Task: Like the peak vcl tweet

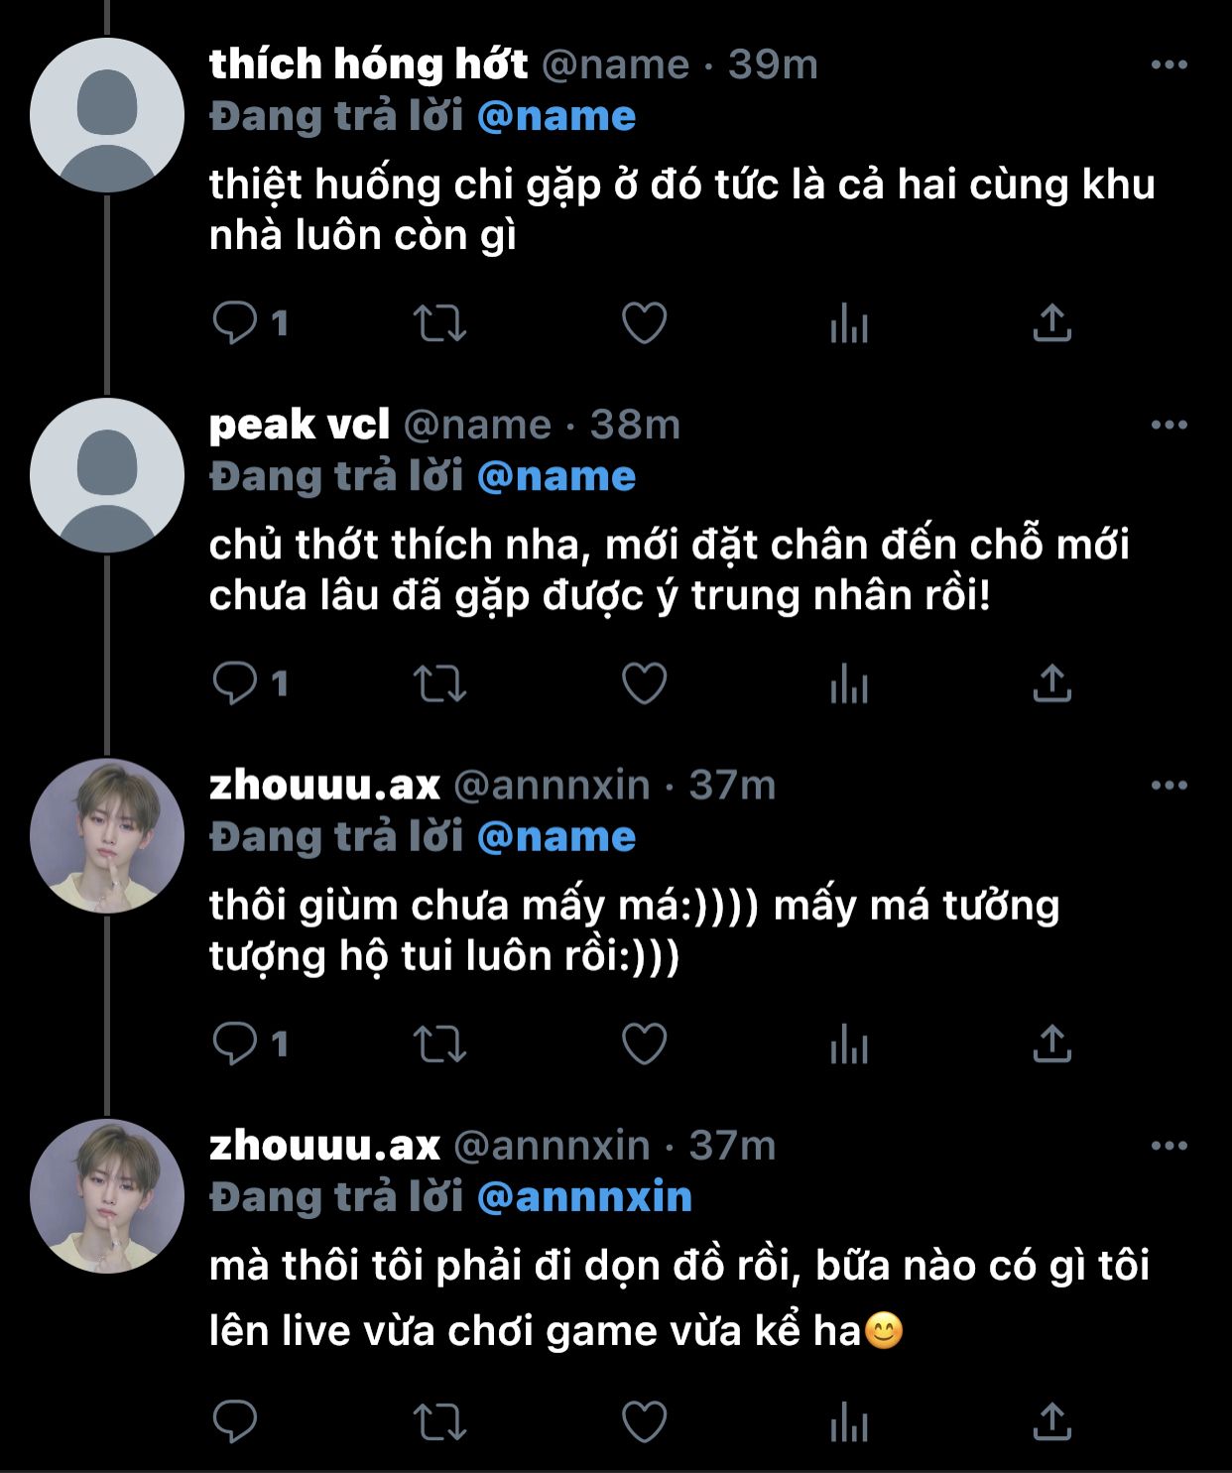Action: coord(644,683)
